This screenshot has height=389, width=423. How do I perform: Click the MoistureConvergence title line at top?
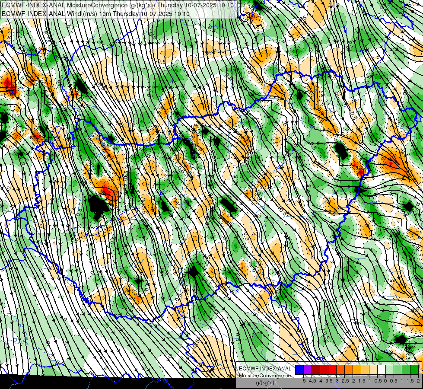click(118, 5)
